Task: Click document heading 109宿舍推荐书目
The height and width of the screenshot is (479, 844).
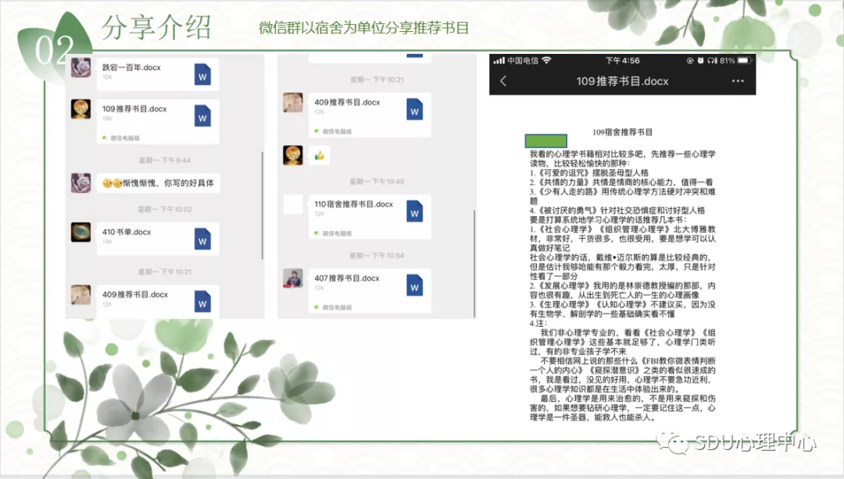Action: point(622,132)
